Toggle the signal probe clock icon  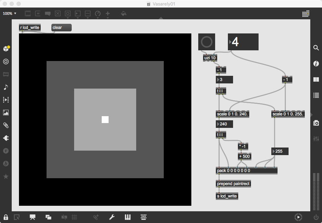point(298,217)
